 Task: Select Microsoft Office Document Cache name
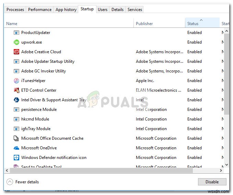[x=52, y=138]
